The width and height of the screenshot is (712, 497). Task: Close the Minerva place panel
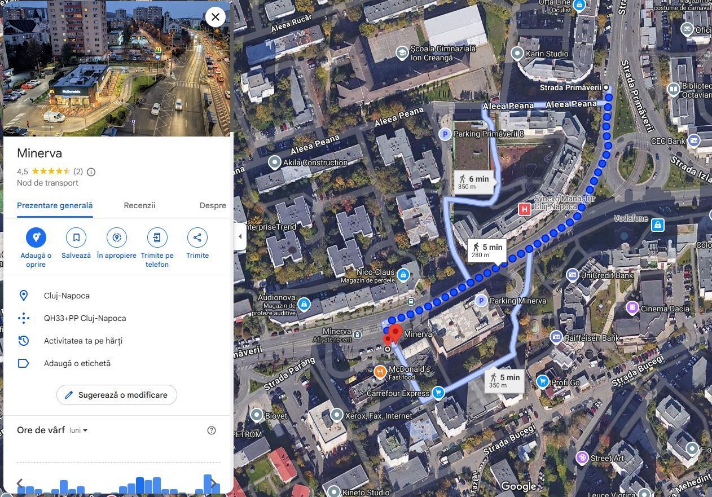(216, 17)
